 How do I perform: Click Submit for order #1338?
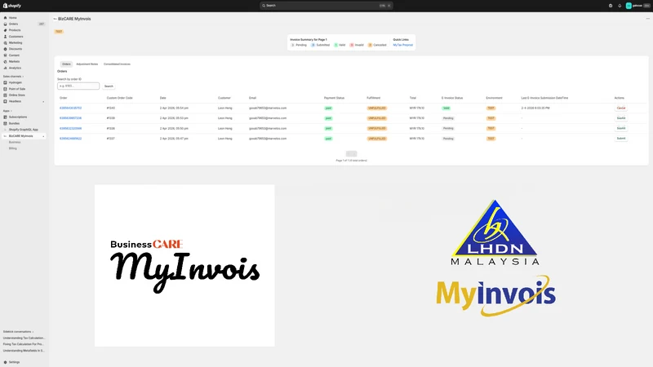(621, 128)
